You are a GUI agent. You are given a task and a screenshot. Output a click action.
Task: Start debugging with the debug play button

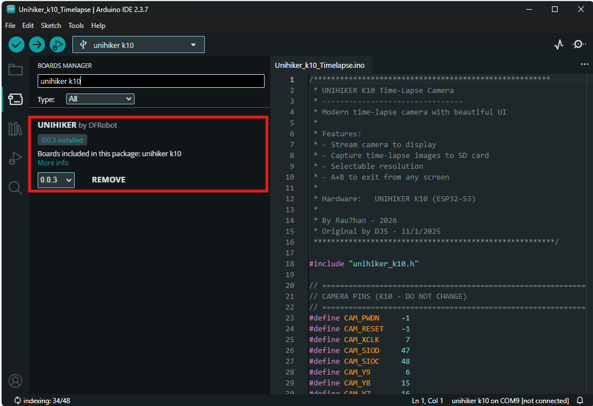[58, 44]
